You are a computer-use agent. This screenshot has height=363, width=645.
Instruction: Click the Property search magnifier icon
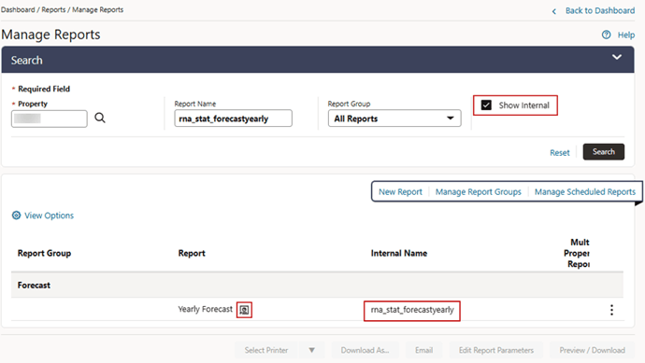pos(100,119)
